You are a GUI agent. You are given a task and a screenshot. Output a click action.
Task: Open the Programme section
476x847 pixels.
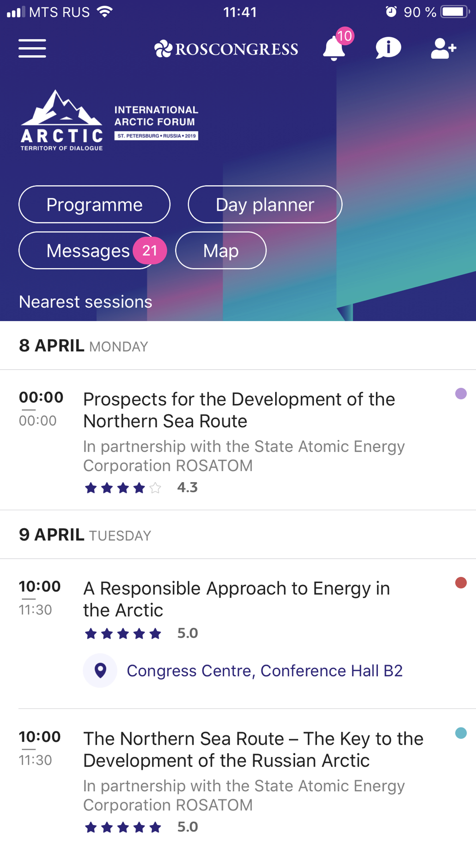click(94, 204)
